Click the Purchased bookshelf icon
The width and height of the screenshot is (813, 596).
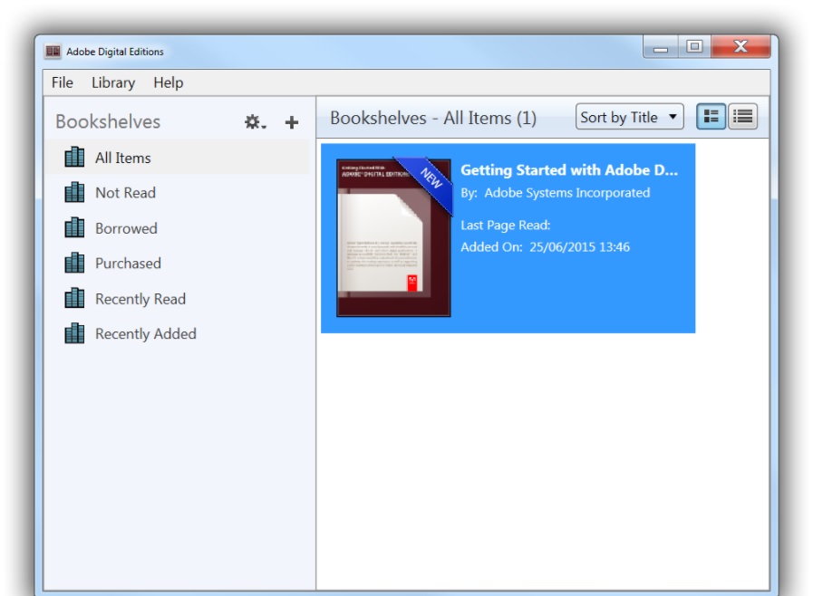(x=74, y=263)
